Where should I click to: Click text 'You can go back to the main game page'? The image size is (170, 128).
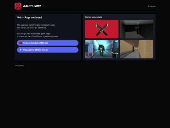(33, 34)
